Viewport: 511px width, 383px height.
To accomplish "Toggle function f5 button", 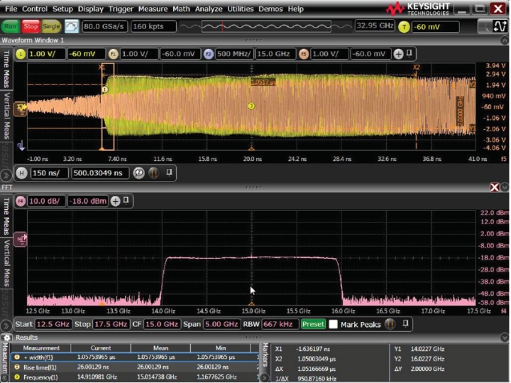I will point(304,54).
